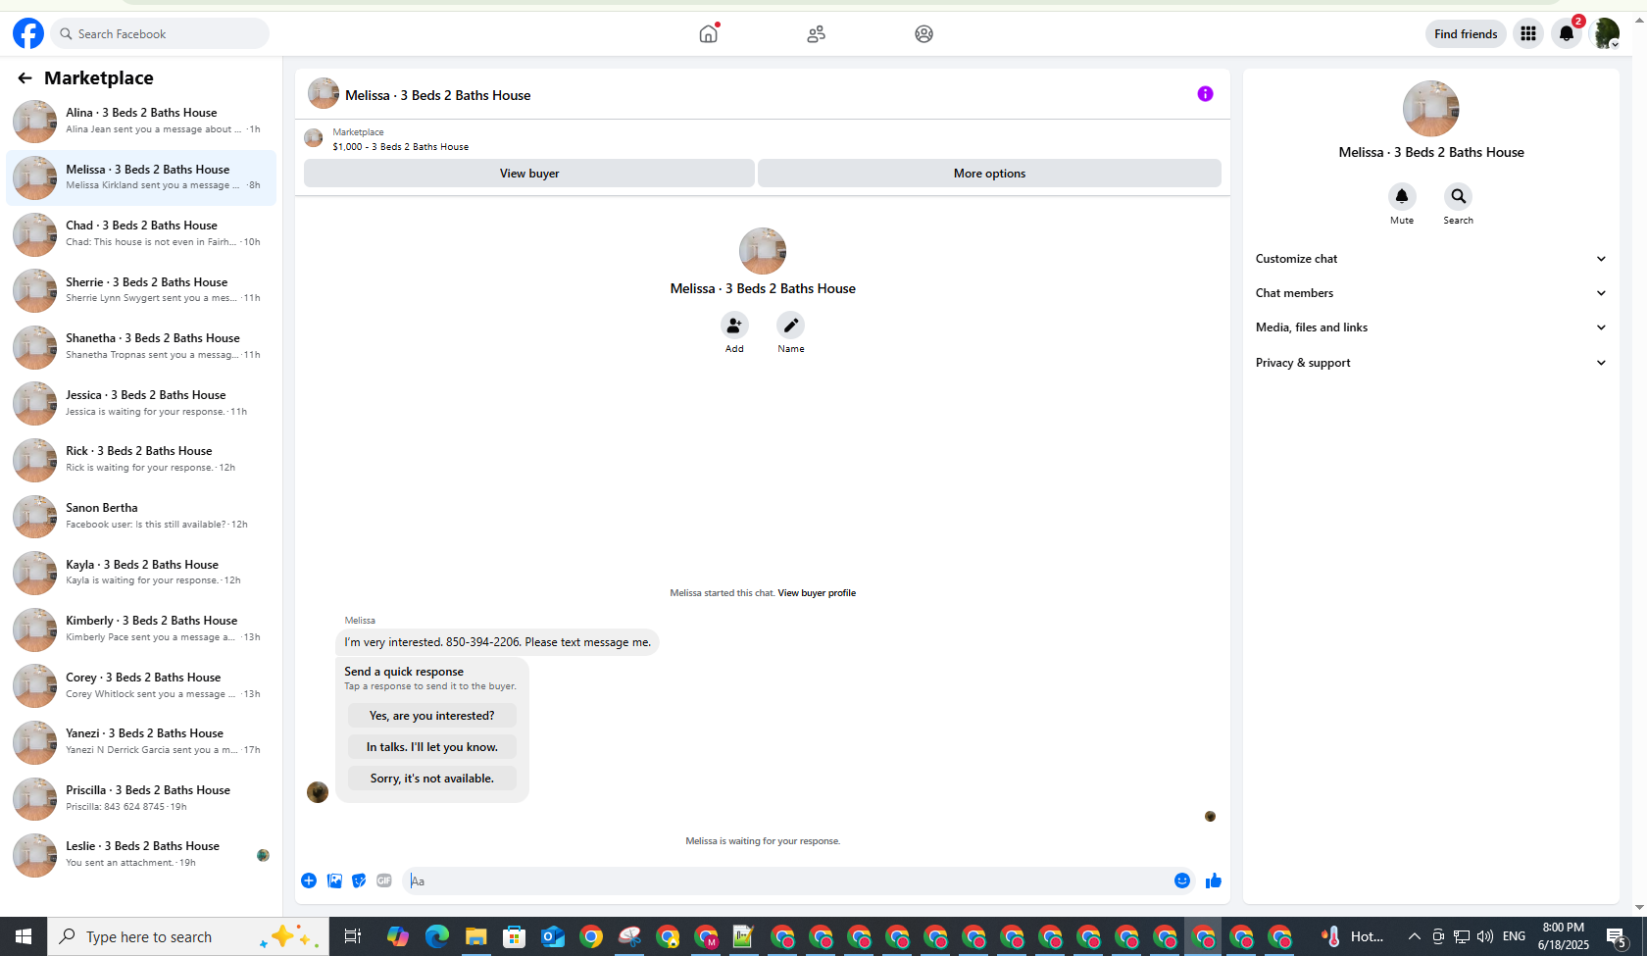The height and width of the screenshot is (956, 1647).
Task: Click the Windows search box
Action: click(x=188, y=936)
